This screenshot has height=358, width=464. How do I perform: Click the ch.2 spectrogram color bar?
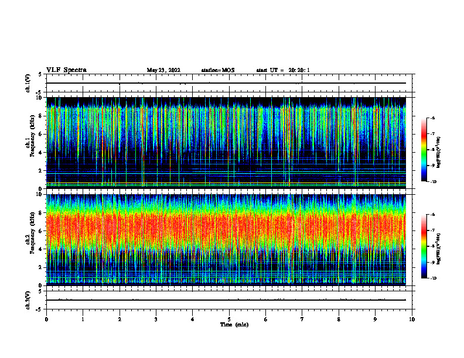pos(424,246)
